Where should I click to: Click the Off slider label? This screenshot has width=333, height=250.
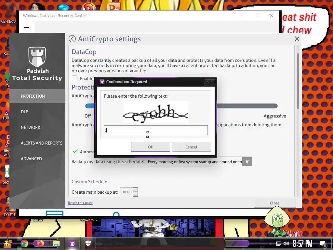(88, 116)
